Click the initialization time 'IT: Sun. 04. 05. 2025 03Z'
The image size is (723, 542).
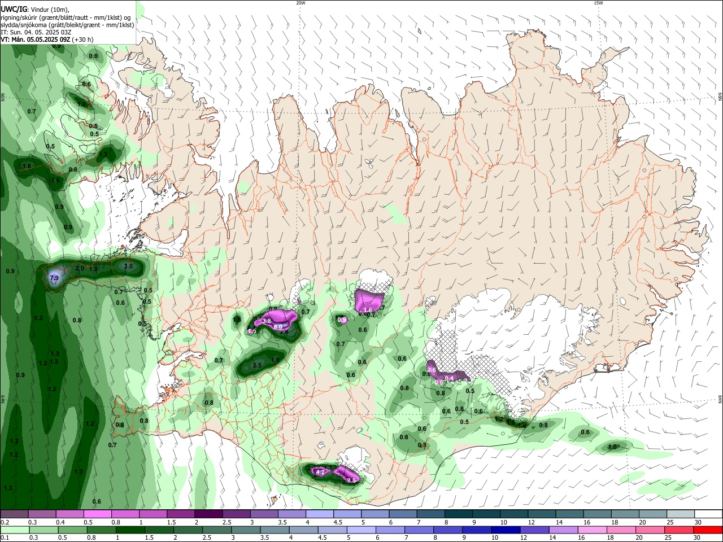point(36,32)
